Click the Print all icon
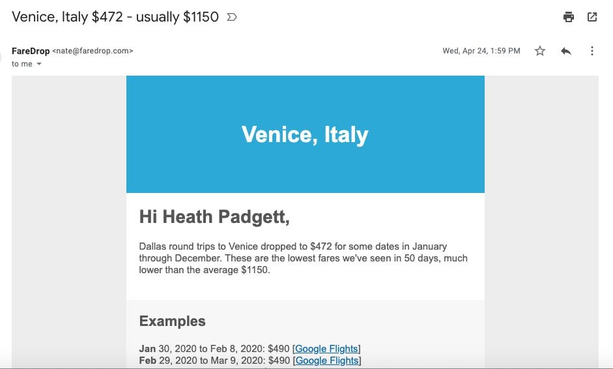The width and height of the screenshot is (613, 369). pos(569,17)
